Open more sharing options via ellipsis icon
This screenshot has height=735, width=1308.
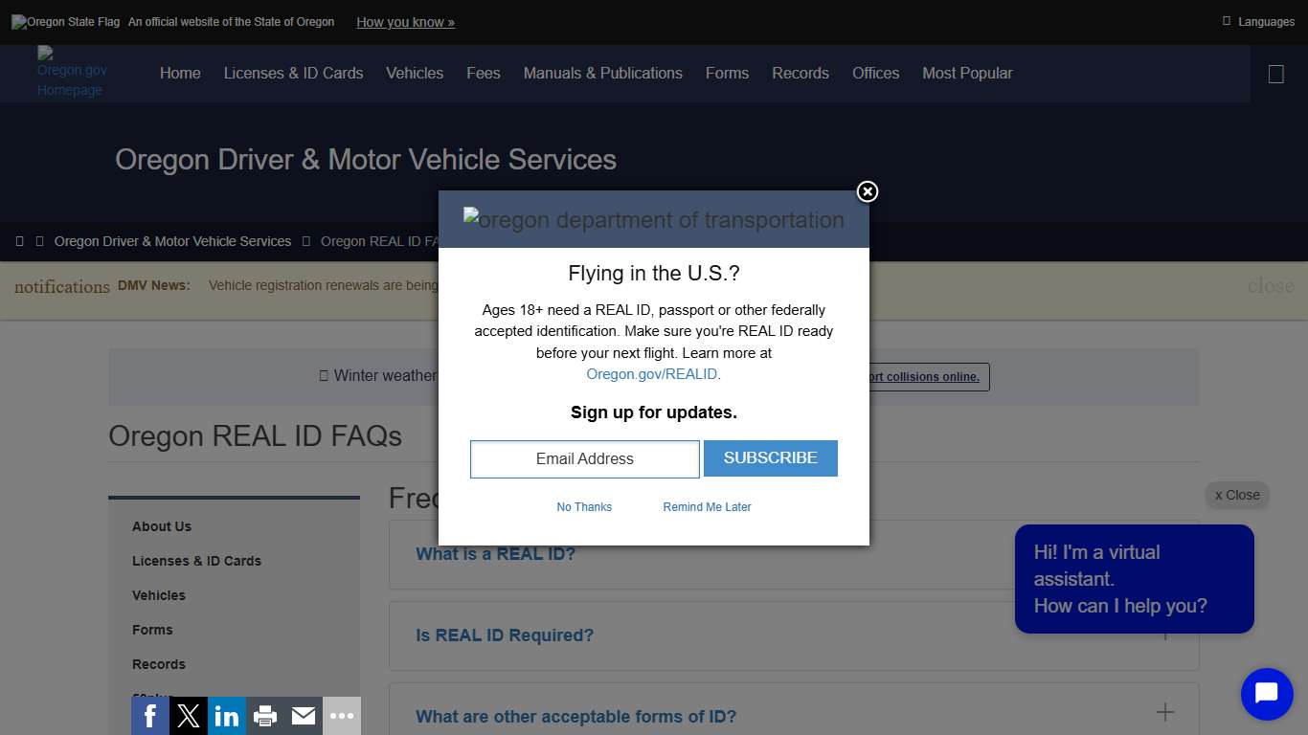pyautogui.click(x=342, y=715)
